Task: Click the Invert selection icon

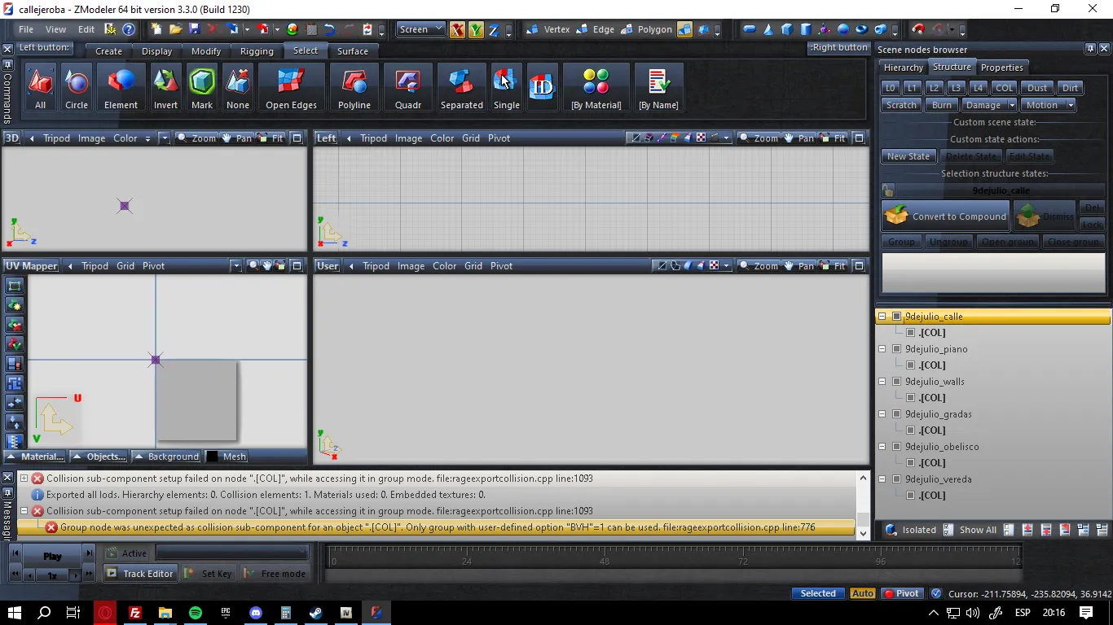Action: click(x=165, y=87)
